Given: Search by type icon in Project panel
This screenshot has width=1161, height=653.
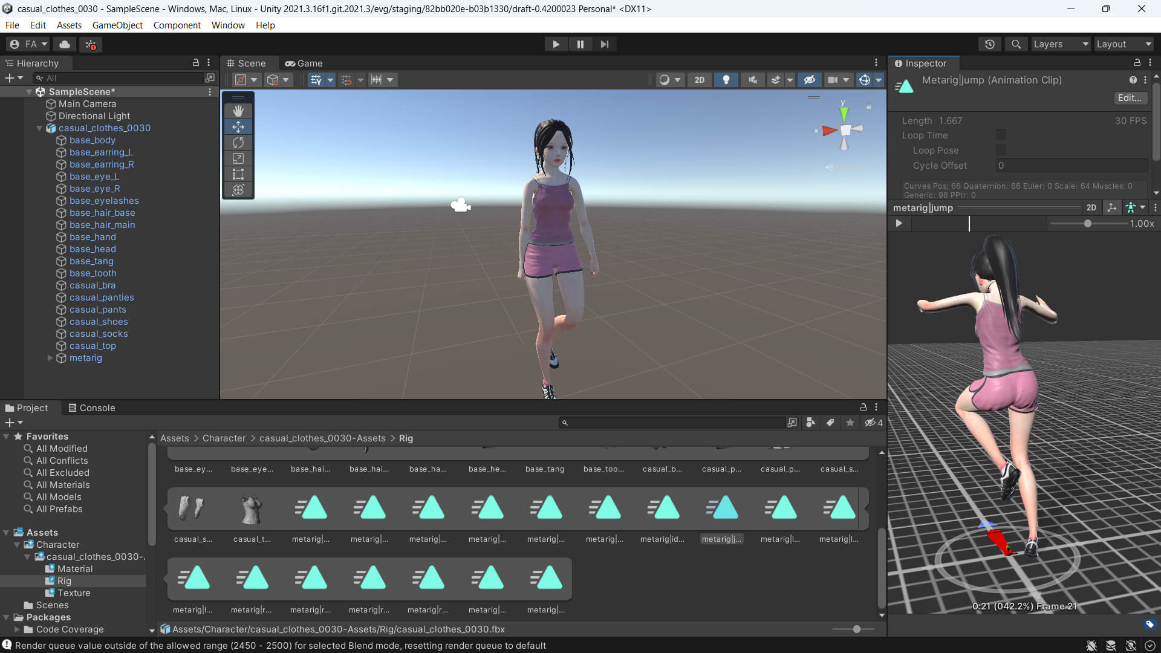Looking at the screenshot, I should point(810,423).
